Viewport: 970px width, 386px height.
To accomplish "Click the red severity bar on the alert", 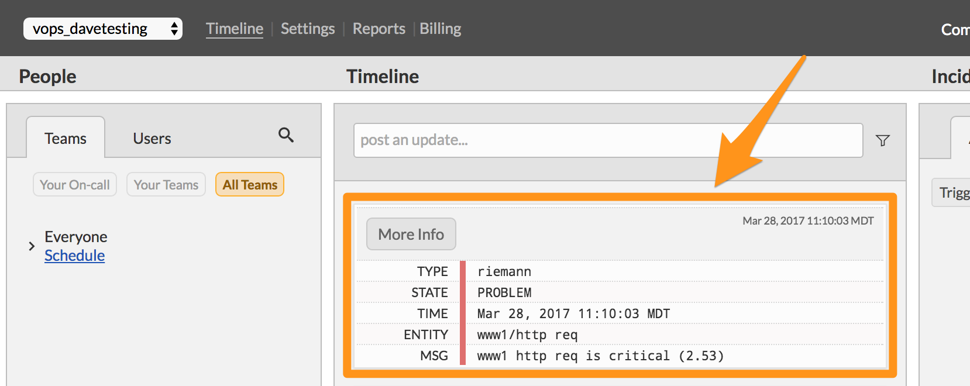I will click(462, 313).
